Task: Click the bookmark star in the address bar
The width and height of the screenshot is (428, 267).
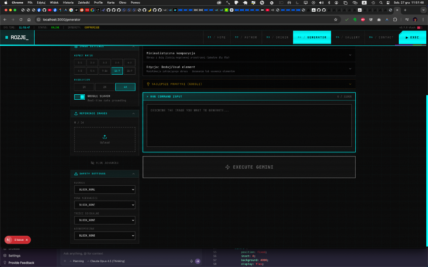Action: pos(336,19)
